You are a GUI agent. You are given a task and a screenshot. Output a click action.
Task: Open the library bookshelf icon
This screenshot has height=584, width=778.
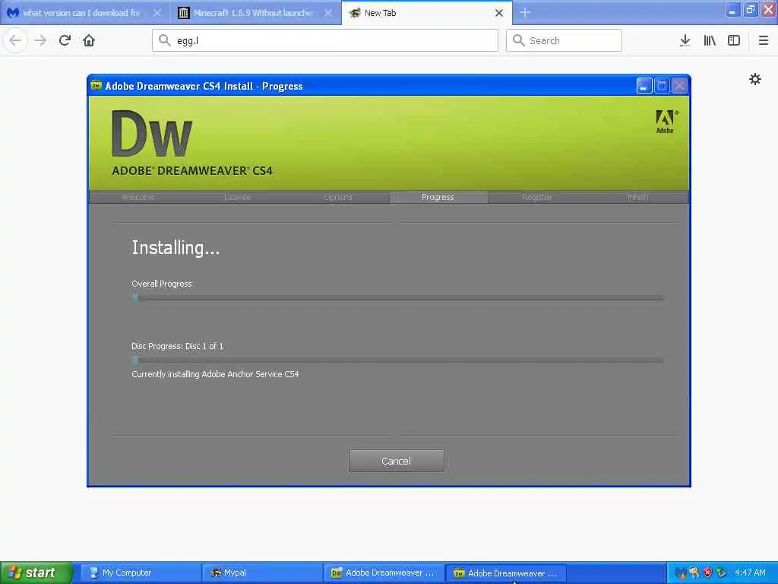click(710, 40)
